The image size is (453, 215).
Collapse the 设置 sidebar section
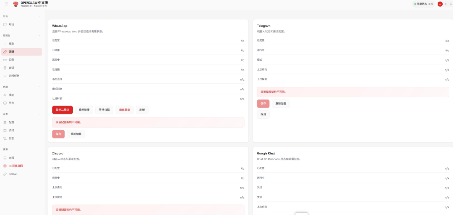tap(39, 114)
